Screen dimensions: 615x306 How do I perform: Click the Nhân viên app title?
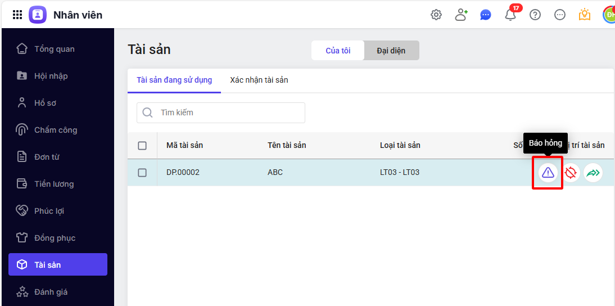[x=78, y=15]
